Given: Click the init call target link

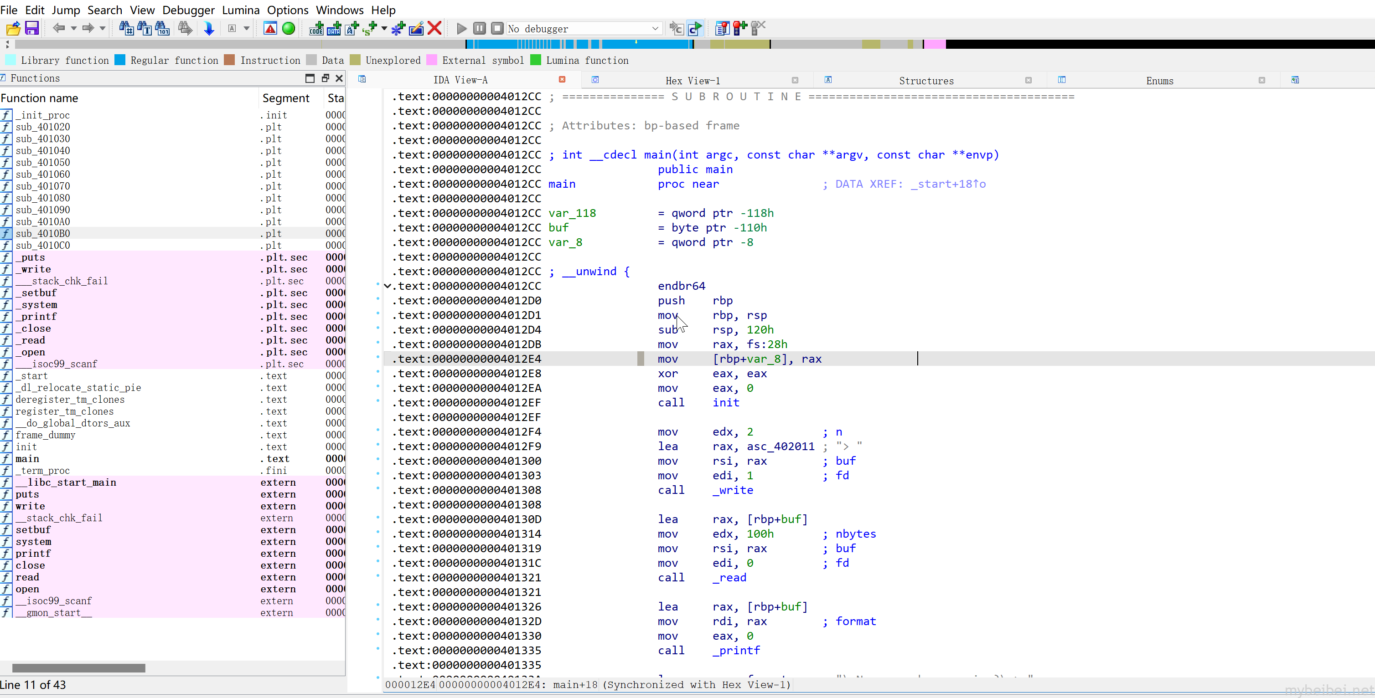Looking at the screenshot, I should click(x=726, y=402).
